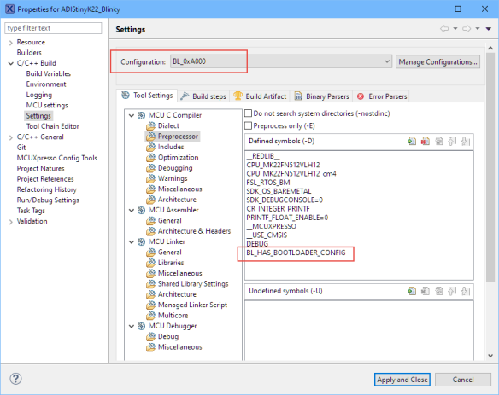499x395 pixels.
Task: Click the Dialect folder icon
Action: click(x=150, y=126)
